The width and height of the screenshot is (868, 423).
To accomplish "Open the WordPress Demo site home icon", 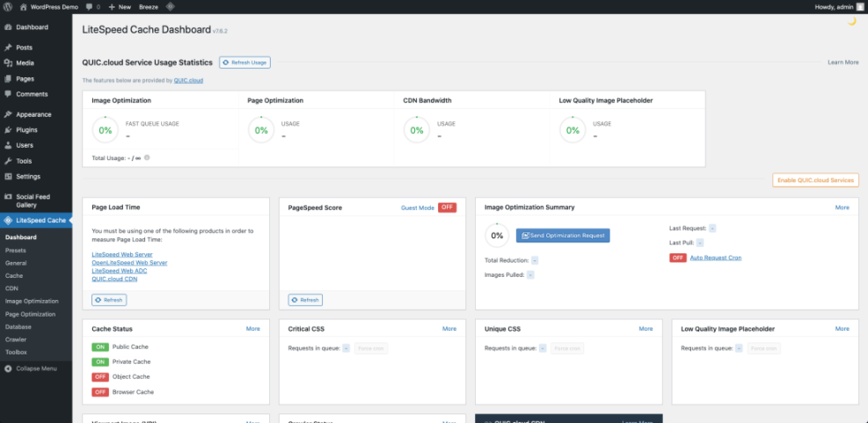I will [x=23, y=7].
